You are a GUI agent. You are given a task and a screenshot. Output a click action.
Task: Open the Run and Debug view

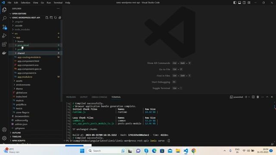point(4,36)
